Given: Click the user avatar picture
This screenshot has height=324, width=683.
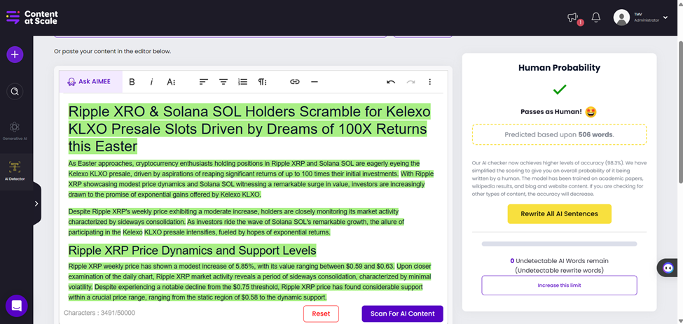Looking at the screenshot, I should [621, 17].
